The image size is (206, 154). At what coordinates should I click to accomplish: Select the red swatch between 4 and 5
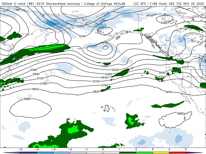click(177, 153)
